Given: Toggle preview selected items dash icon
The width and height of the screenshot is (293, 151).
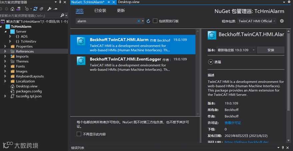Looking at the screenshot, I should 55,9.
